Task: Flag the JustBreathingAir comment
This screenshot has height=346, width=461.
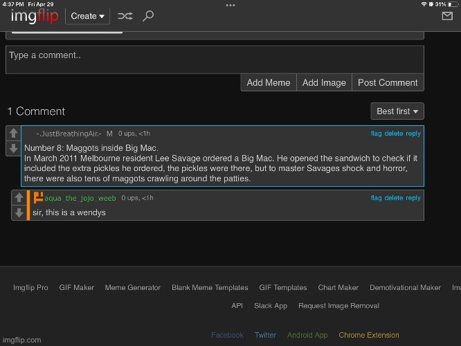Action: pyautogui.click(x=376, y=134)
